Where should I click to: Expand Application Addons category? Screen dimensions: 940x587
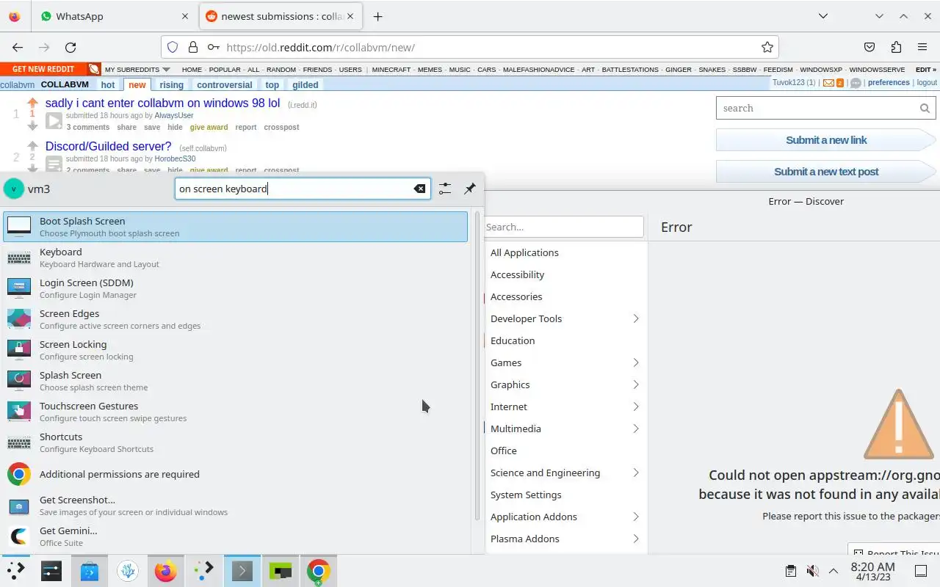click(636, 517)
